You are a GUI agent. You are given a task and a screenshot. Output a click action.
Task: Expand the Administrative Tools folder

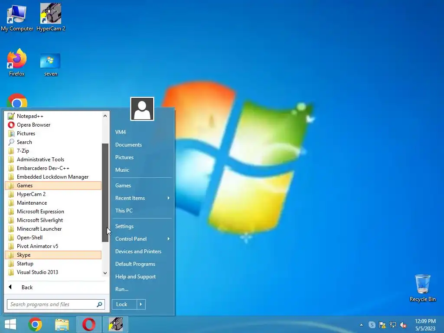(53, 160)
